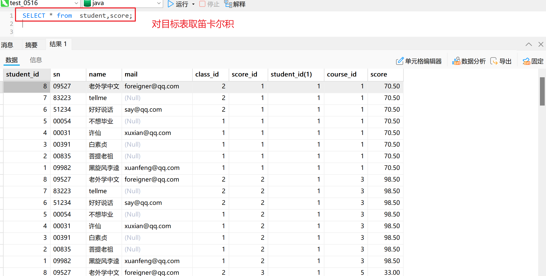The image size is (546, 276).
Task: Click the Run play icon
Action: point(171,4)
